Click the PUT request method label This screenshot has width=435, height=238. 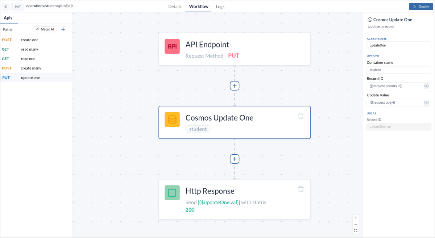point(233,56)
